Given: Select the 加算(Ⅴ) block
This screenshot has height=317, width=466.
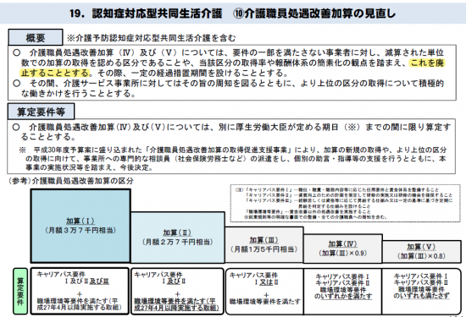Looking at the screenshot, I should pyautogui.click(x=421, y=252).
